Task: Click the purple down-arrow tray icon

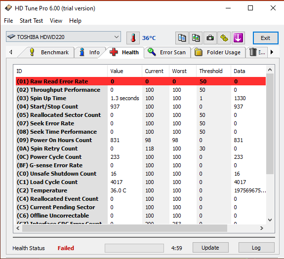Action: [x=238, y=38]
